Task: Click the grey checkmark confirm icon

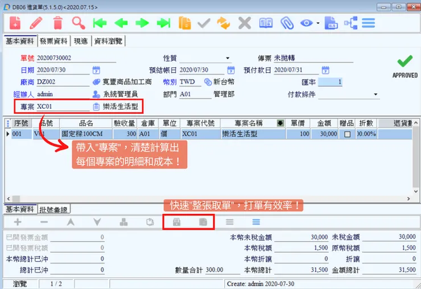Action: (x=204, y=23)
